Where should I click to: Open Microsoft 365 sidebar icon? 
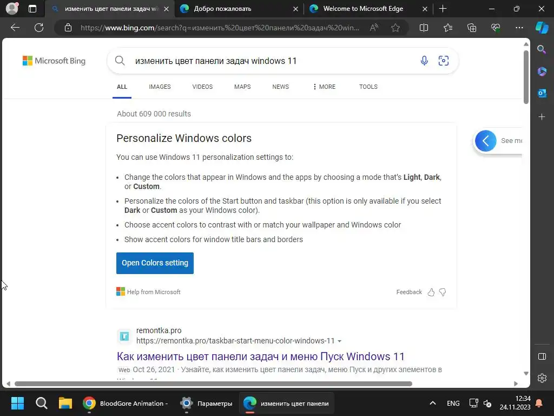pyautogui.click(x=542, y=71)
